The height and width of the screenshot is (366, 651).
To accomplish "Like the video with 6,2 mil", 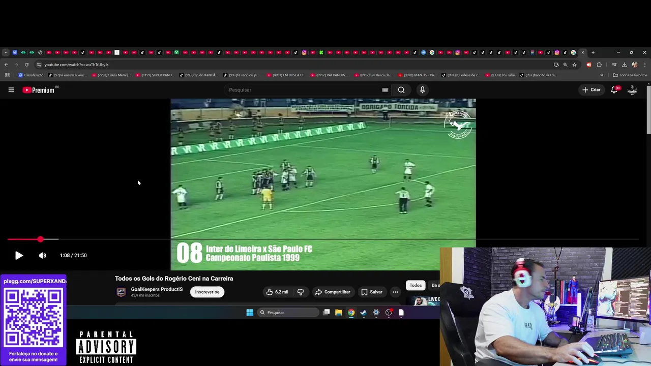I will click(x=277, y=292).
